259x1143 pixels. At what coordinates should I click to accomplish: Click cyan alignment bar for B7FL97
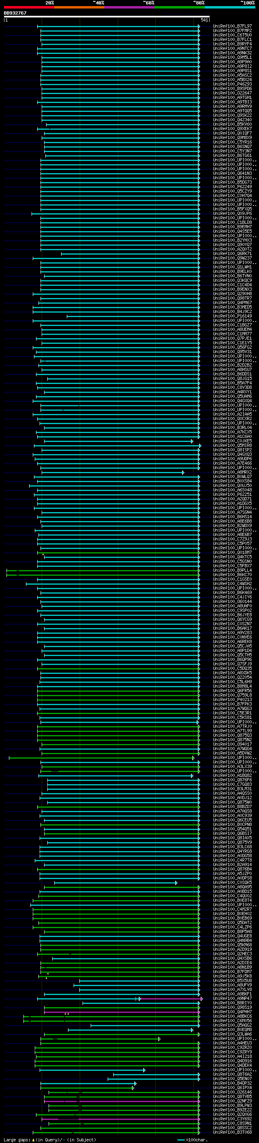pyautogui.click(x=118, y=27)
